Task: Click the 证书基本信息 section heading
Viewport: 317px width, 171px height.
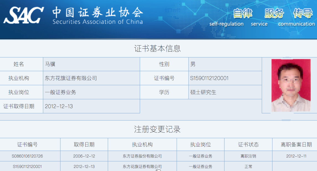Action: coord(157,48)
